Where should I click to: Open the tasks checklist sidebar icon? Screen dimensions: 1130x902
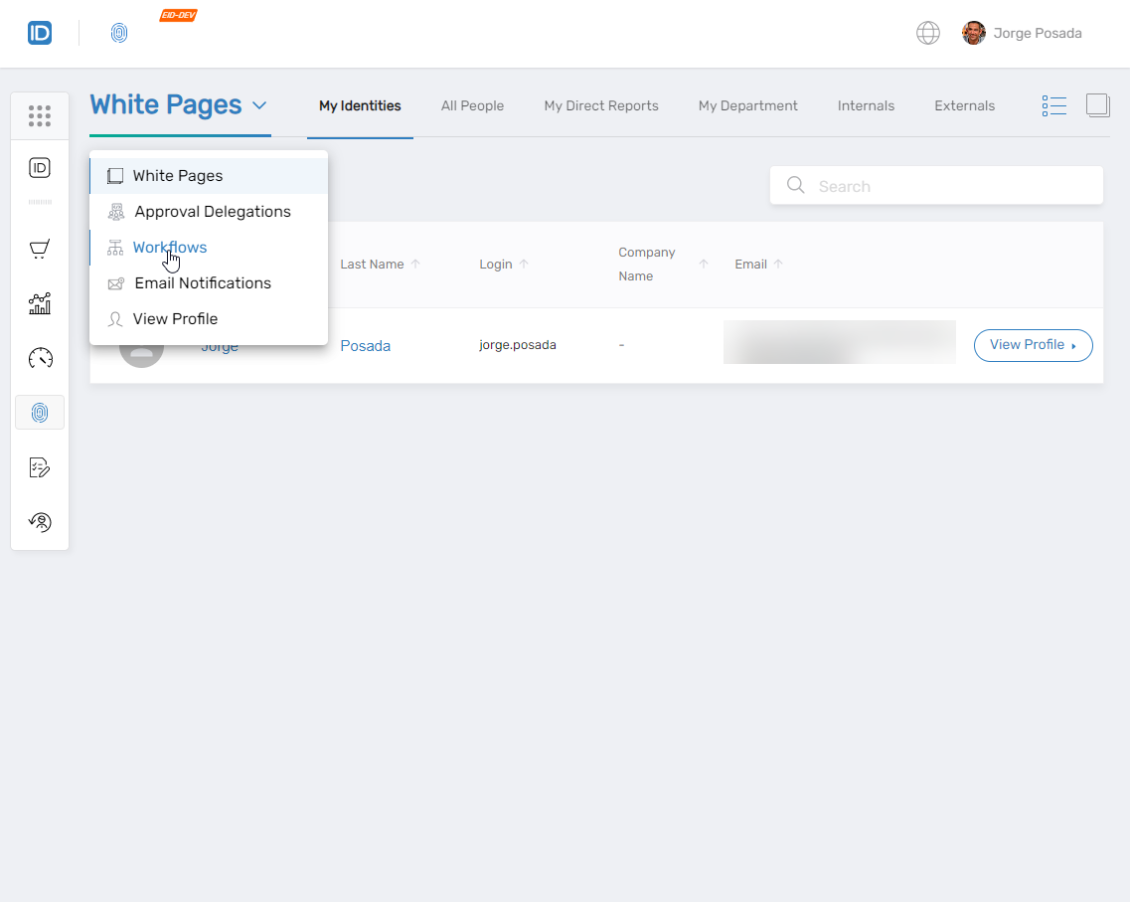pyautogui.click(x=40, y=466)
